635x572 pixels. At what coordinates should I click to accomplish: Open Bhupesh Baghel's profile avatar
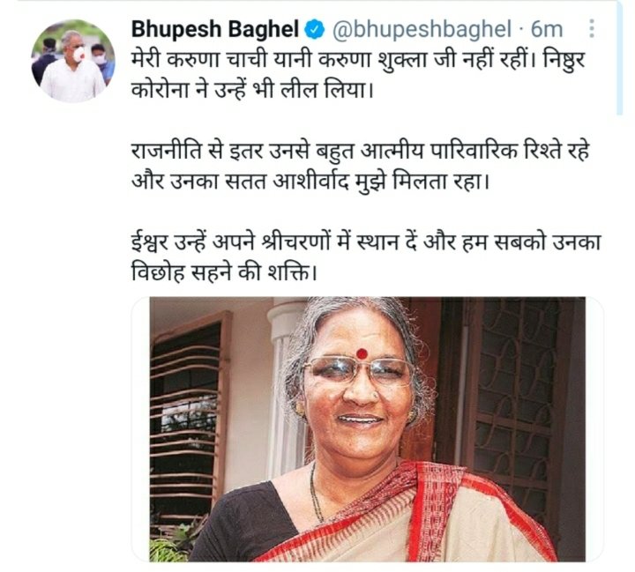pyautogui.click(x=73, y=61)
